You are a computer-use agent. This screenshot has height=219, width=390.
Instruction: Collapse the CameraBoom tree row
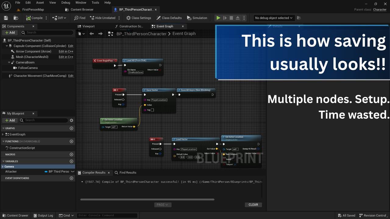coord(9,62)
